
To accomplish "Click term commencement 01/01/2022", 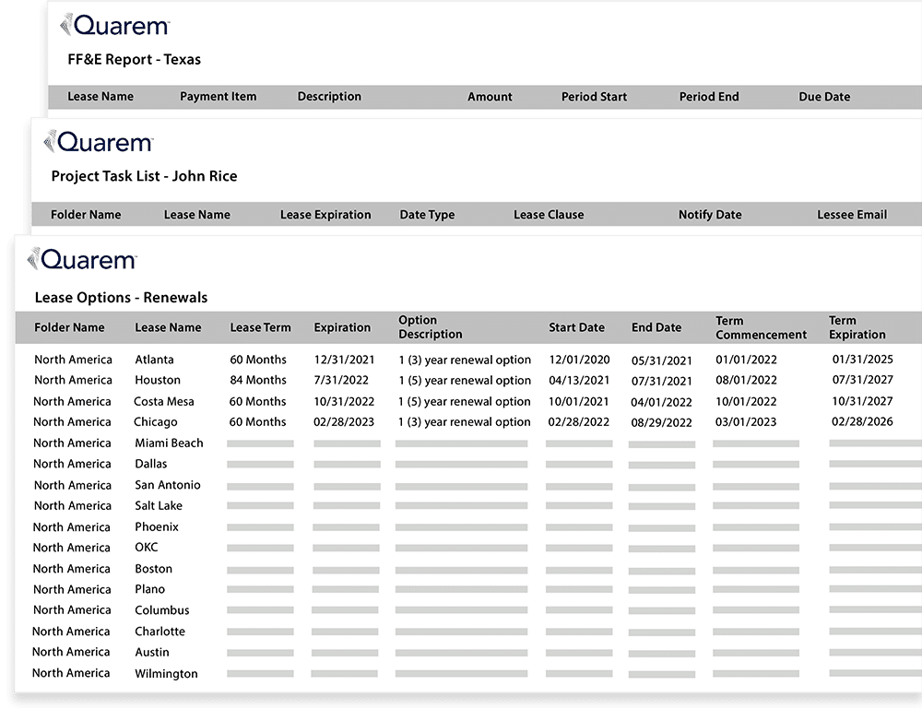I will (746, 360).
